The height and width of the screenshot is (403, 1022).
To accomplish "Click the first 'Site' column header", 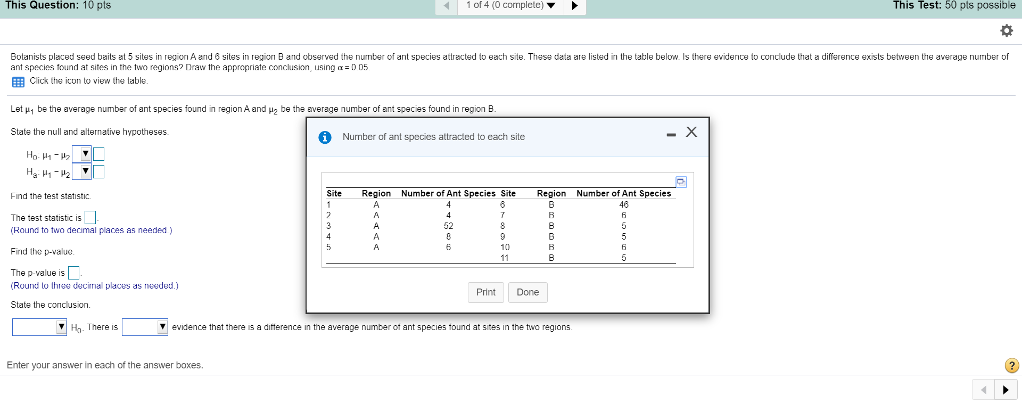I will (334, 193).
